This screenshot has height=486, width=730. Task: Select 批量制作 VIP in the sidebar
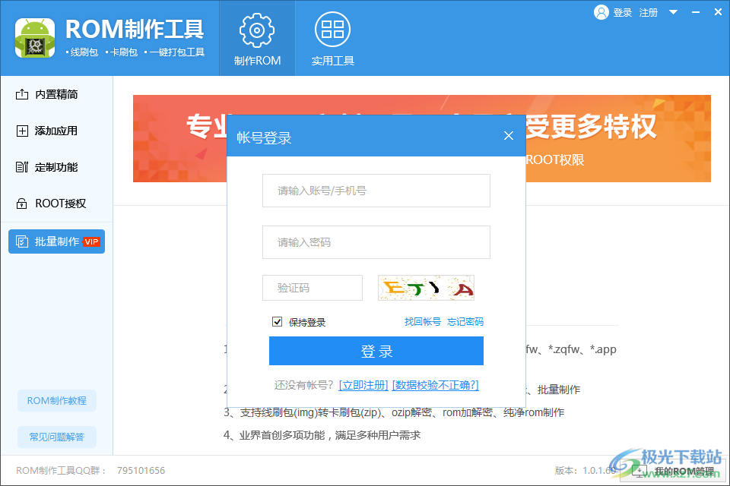tap(57, 241)
